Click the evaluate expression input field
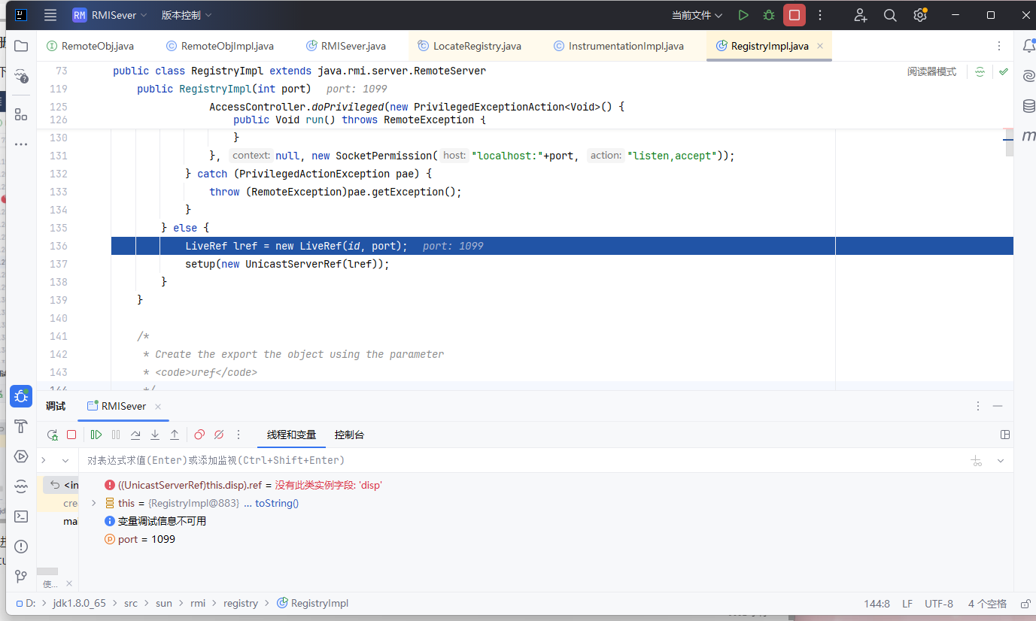The width and height of the screenshot is (1036, 621). click(x=451, y=460)
